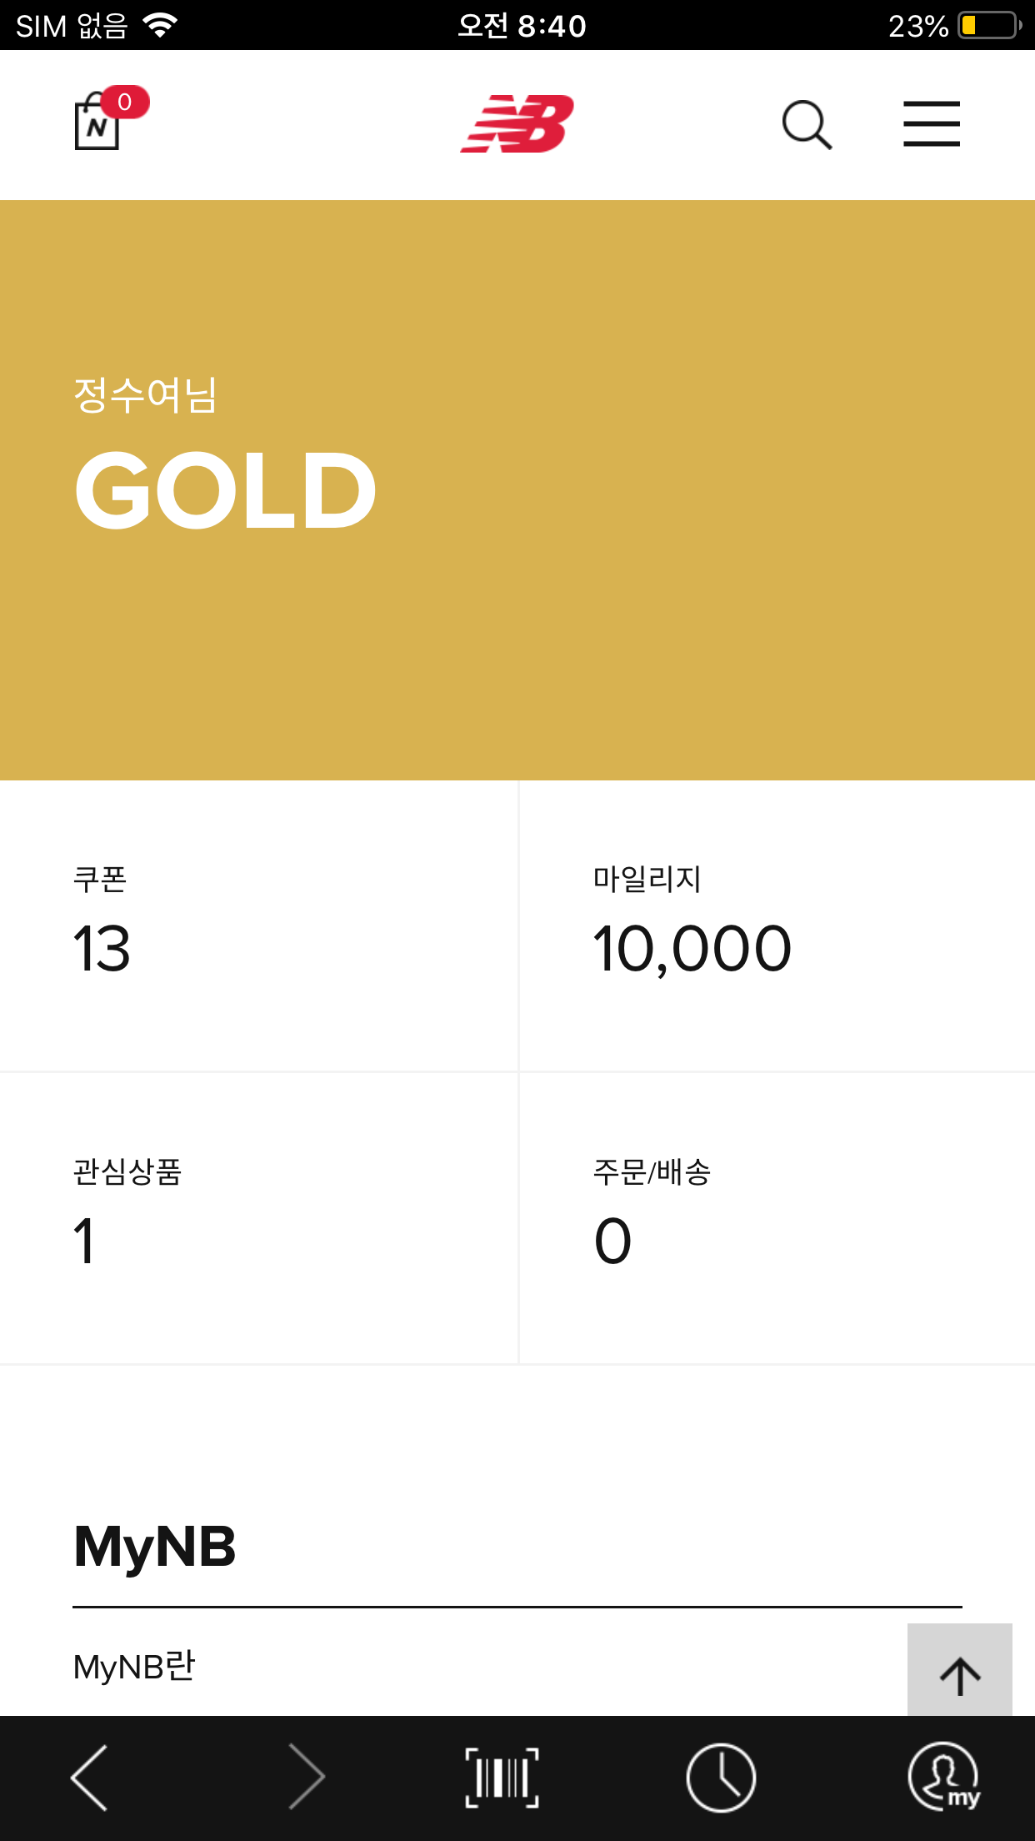
Task: Tap the cart count badge
Action: (x=125, y=102)
